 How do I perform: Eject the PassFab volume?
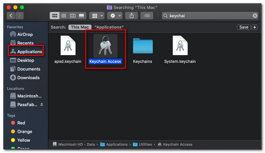click(42, 105)
